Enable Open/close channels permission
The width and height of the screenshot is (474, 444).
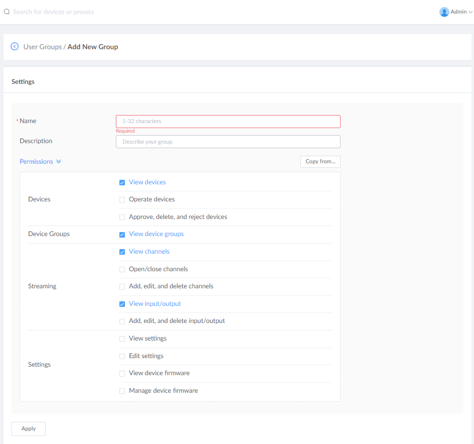(x=122, y=270)
